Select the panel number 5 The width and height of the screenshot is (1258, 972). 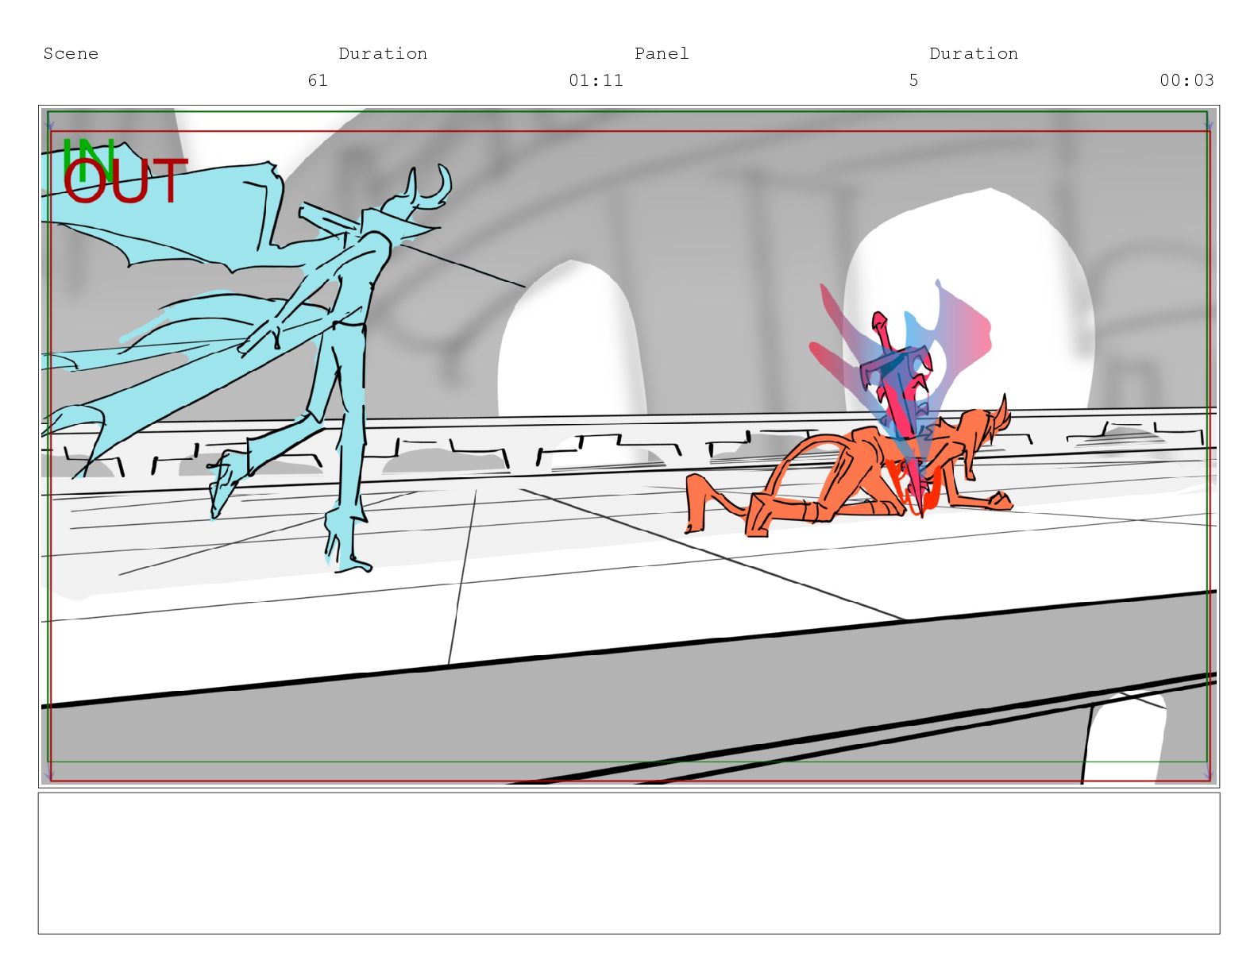(913, 80)
